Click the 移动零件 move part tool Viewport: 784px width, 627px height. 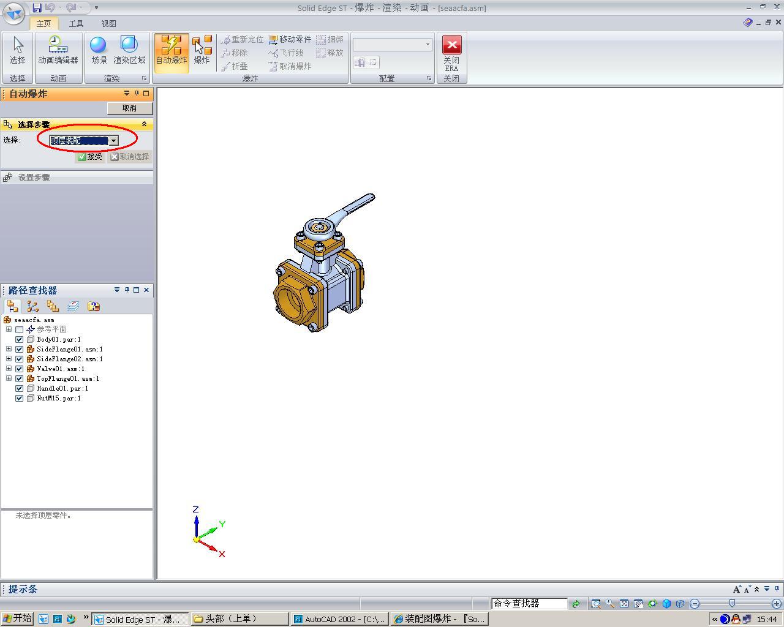click(x=290, y=39)
